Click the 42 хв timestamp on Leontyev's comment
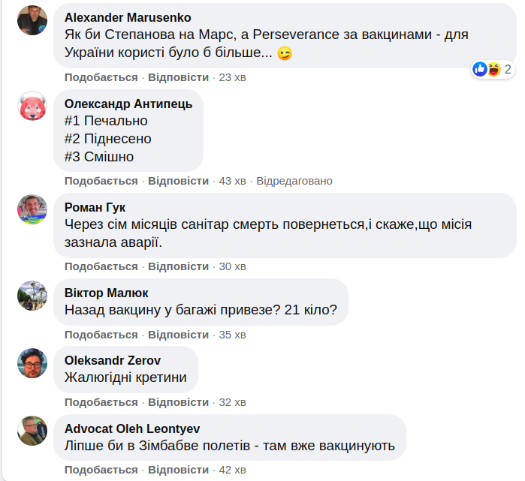 (x=232, y=470)
